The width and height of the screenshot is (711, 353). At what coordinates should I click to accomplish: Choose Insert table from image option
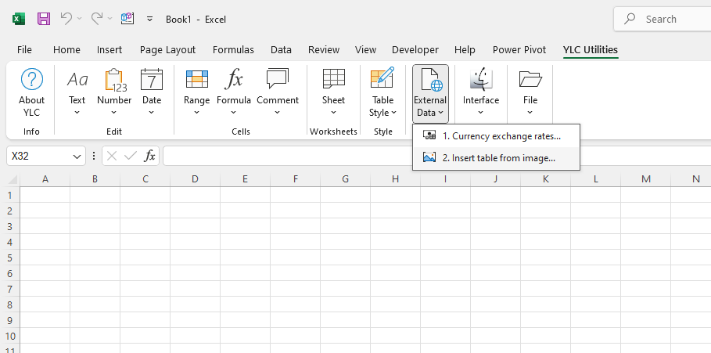(497, 157)
